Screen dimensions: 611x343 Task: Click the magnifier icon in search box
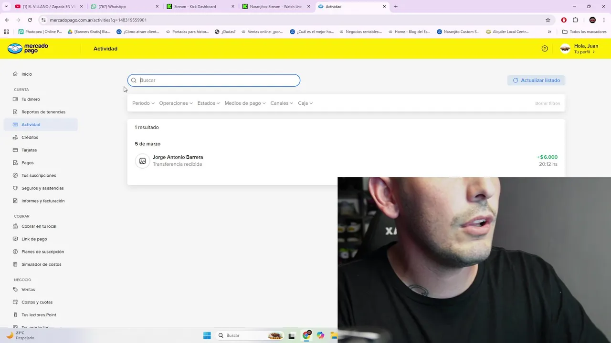pos(134,80)
